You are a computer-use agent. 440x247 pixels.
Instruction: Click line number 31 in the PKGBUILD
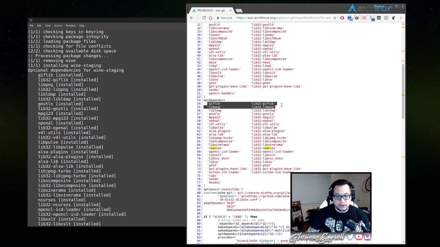pos(199,25)
